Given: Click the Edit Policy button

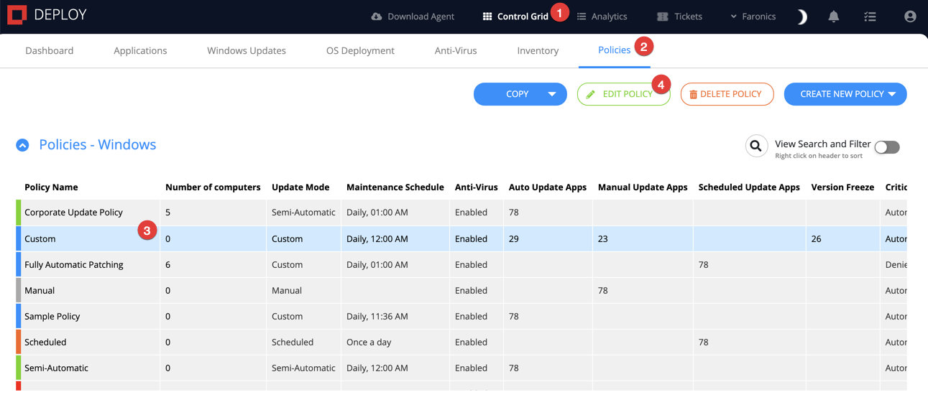Looking at the screenshot, I should (624, 94).
